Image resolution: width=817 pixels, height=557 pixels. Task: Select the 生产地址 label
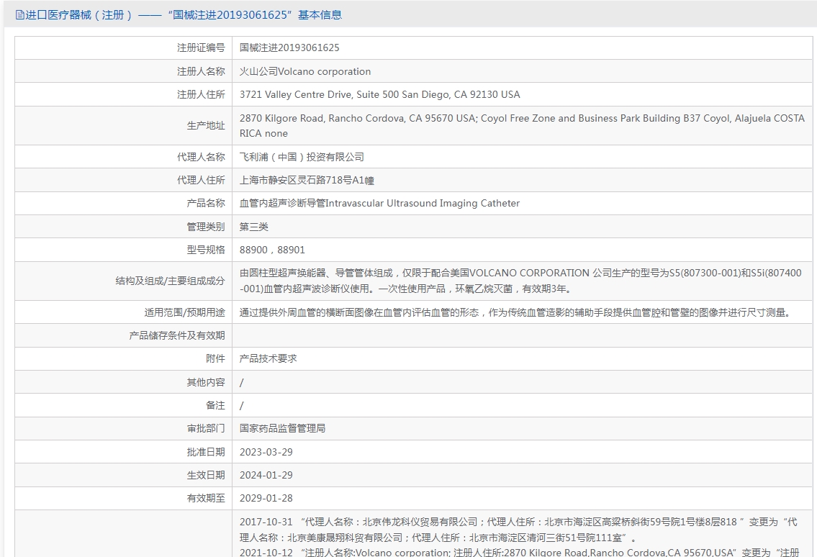click(x=206, y=125)
